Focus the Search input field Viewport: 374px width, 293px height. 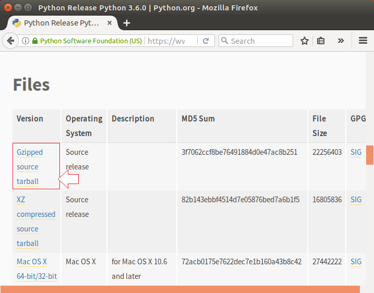coord(256,41)
